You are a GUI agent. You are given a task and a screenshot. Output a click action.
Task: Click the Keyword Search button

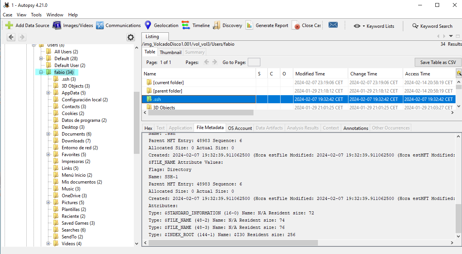click(x=432, y=26)
